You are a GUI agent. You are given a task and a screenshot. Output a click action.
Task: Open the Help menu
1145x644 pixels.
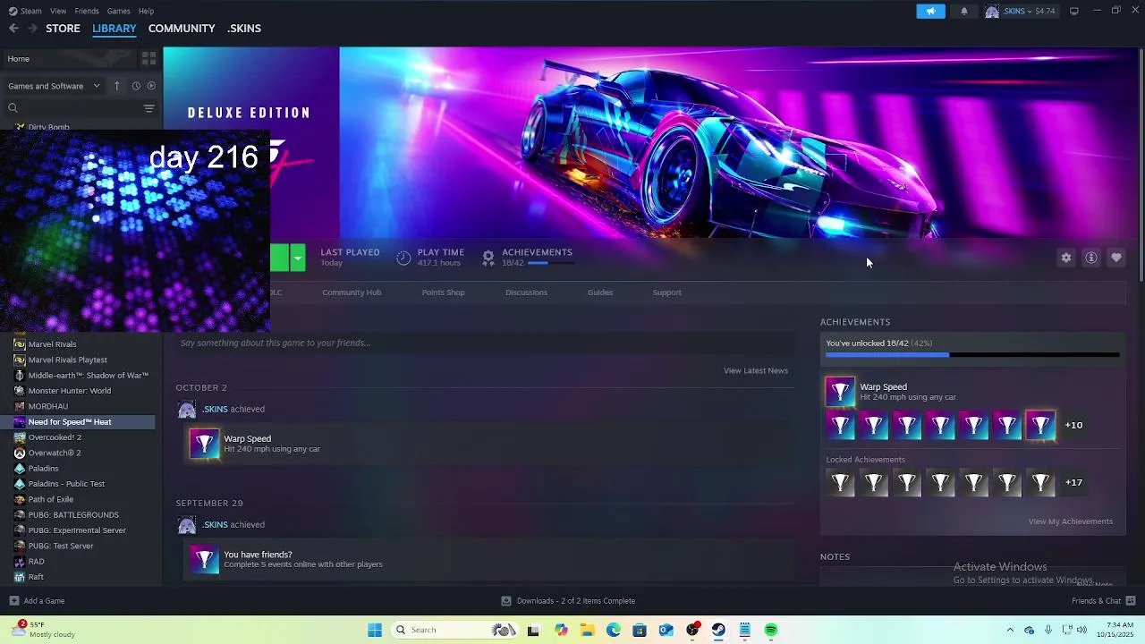click(146, 11)
